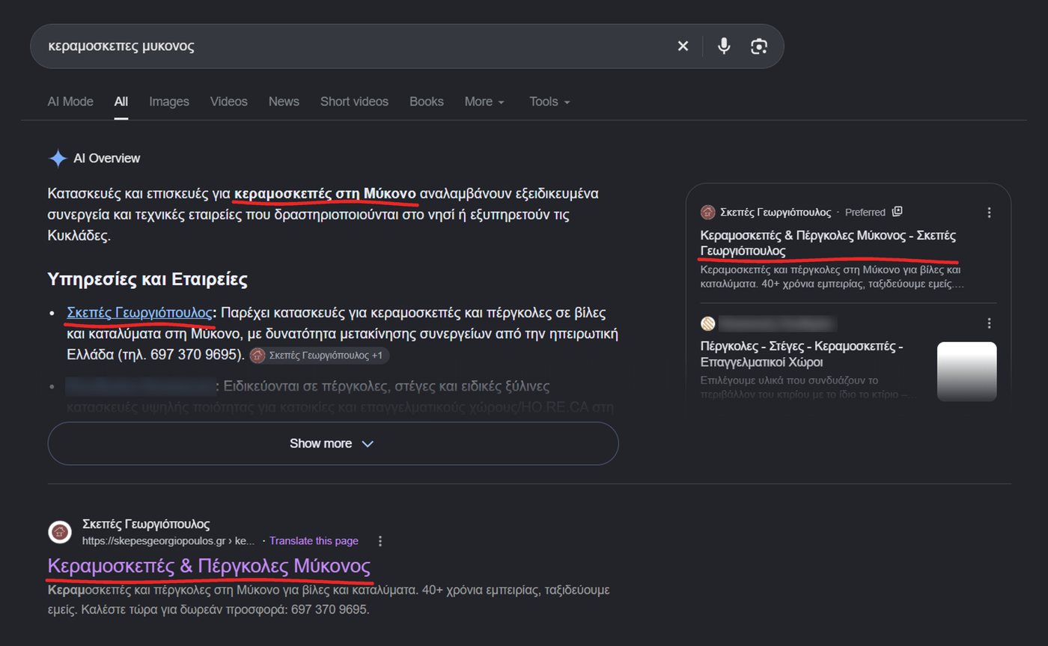
Task: Open the three-dot menu of the second source card
Action: click(x=989, y=323)
